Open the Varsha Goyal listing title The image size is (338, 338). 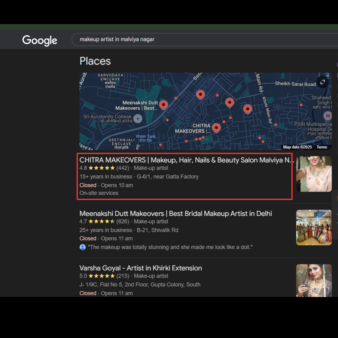pos(141,268)
